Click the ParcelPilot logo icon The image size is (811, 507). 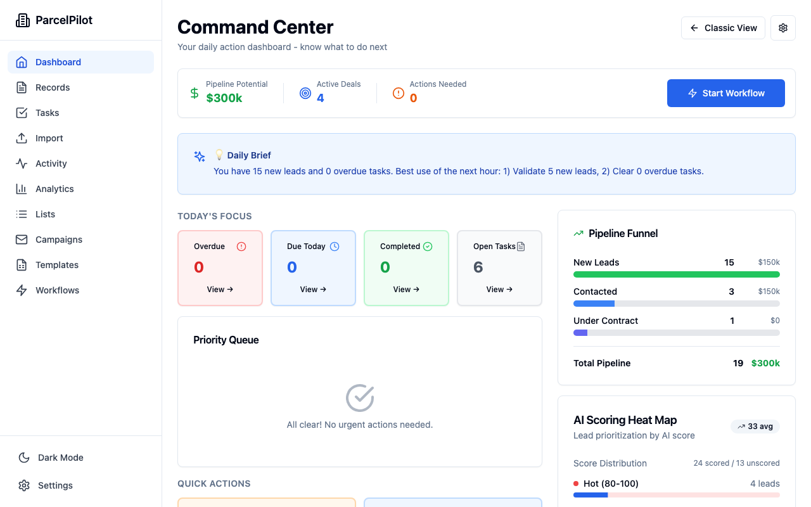pos(23,20)
